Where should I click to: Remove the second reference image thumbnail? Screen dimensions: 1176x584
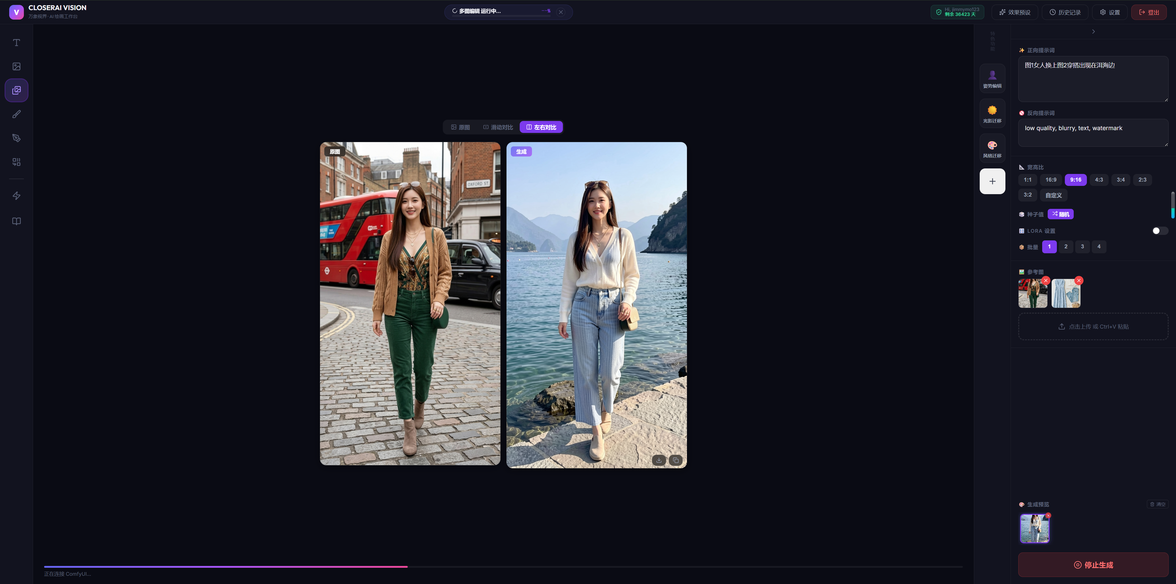click(1079, 280)
